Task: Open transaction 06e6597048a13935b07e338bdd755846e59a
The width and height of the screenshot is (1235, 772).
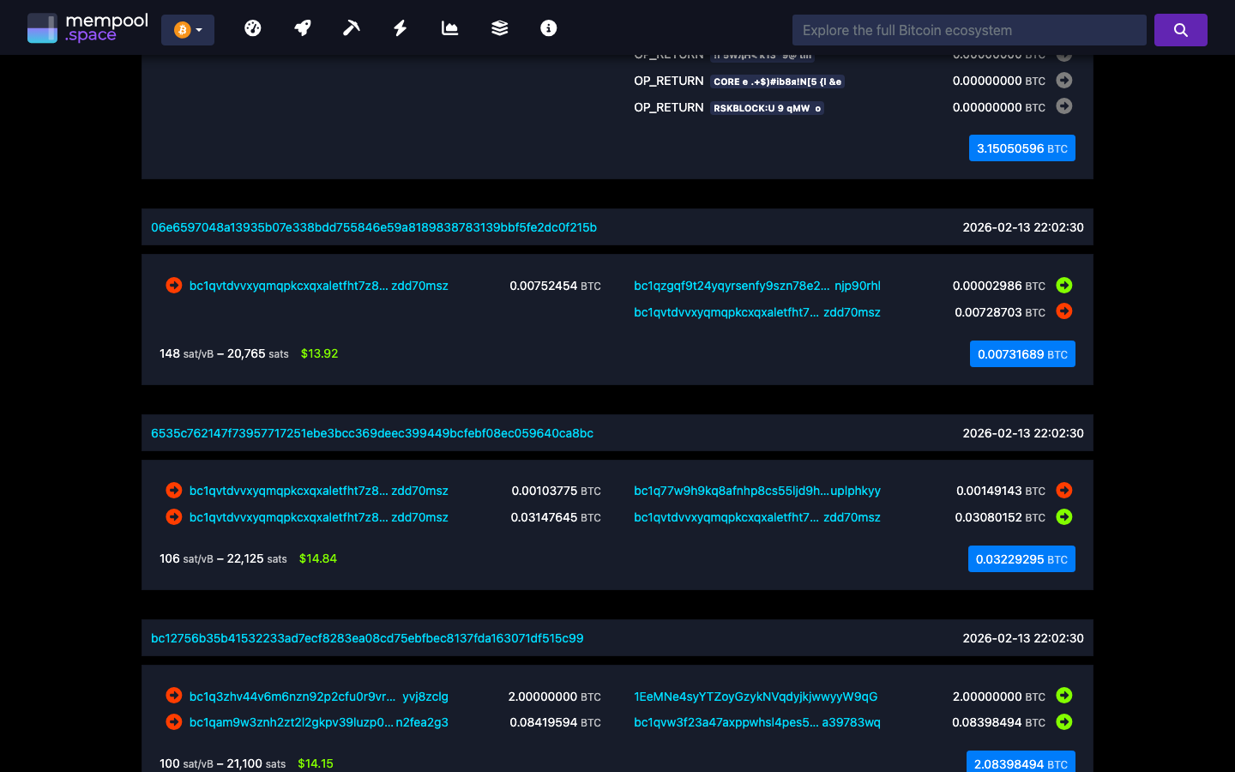Action: point(373,227)
